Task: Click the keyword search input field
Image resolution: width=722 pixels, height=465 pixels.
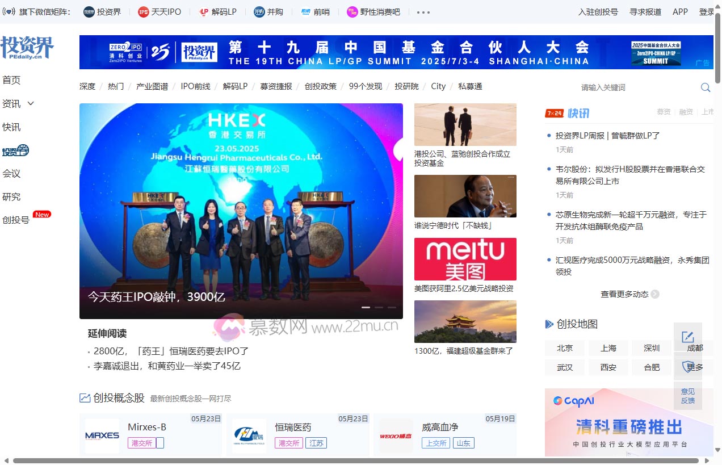Action: (x=636, y=87)
